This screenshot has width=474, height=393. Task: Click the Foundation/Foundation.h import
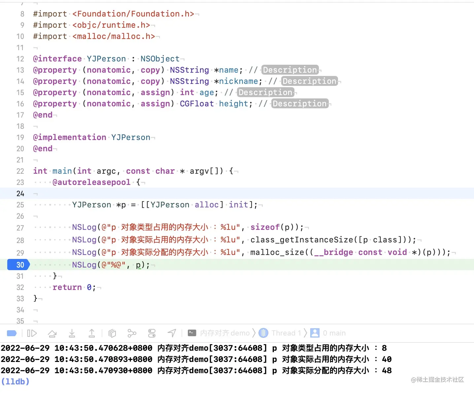(133, 14)
